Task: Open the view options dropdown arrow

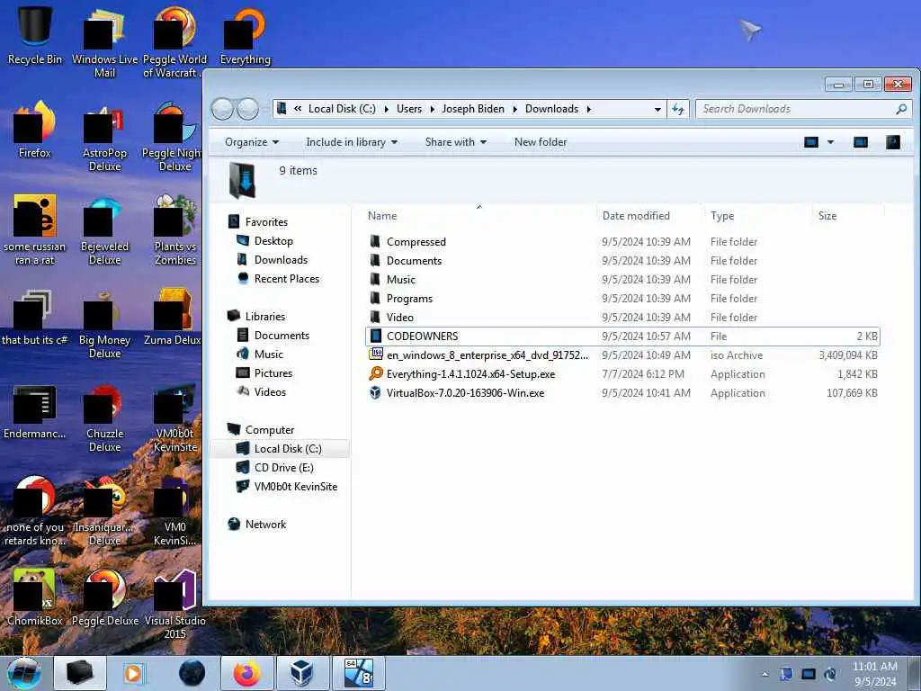Action: tap(830, 142)
